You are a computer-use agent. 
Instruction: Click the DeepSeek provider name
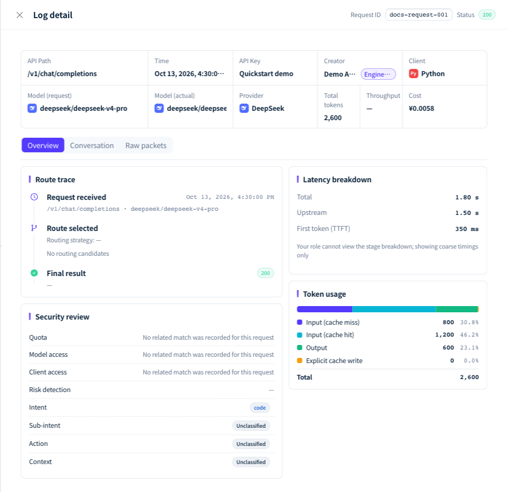pos(268,108)
